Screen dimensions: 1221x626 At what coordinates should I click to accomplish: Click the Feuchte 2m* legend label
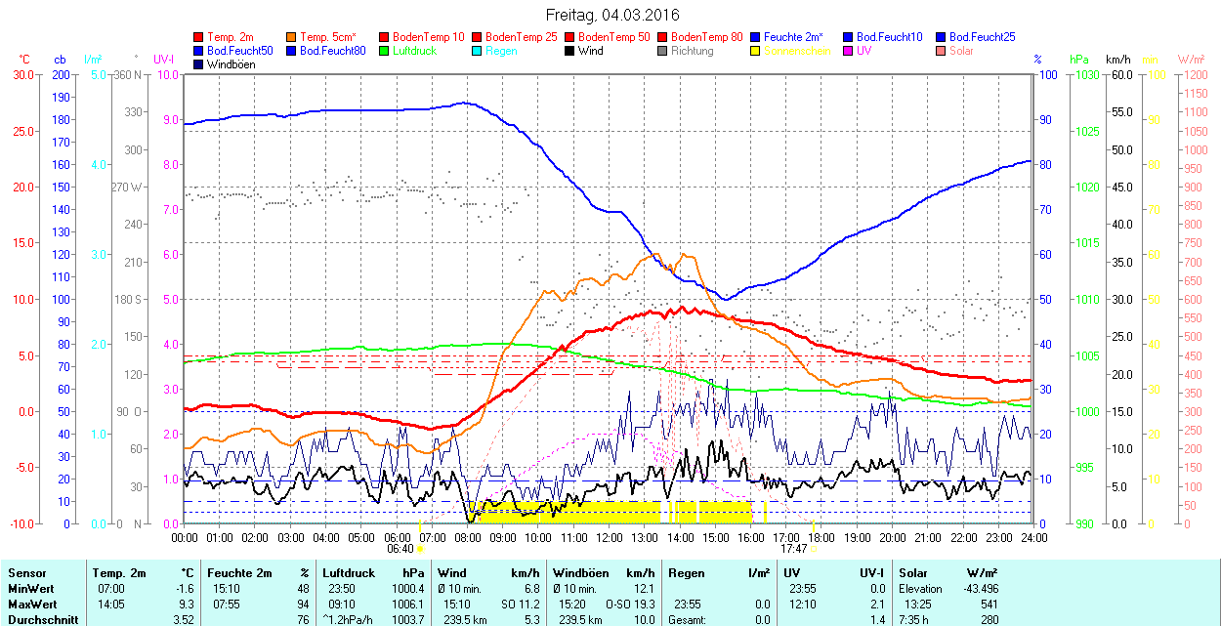[x=799, y=37]
